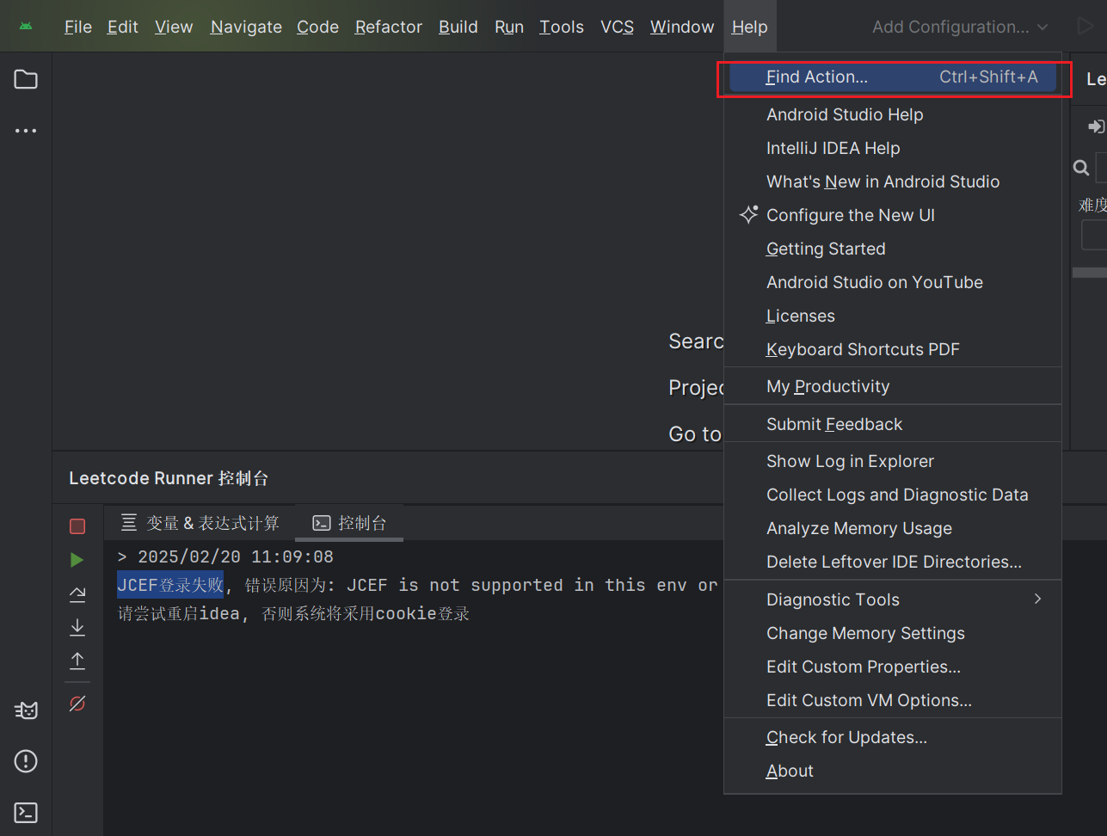Open Android Studio Help
The height and width of the screenshot is (836, 1107).
893,114
